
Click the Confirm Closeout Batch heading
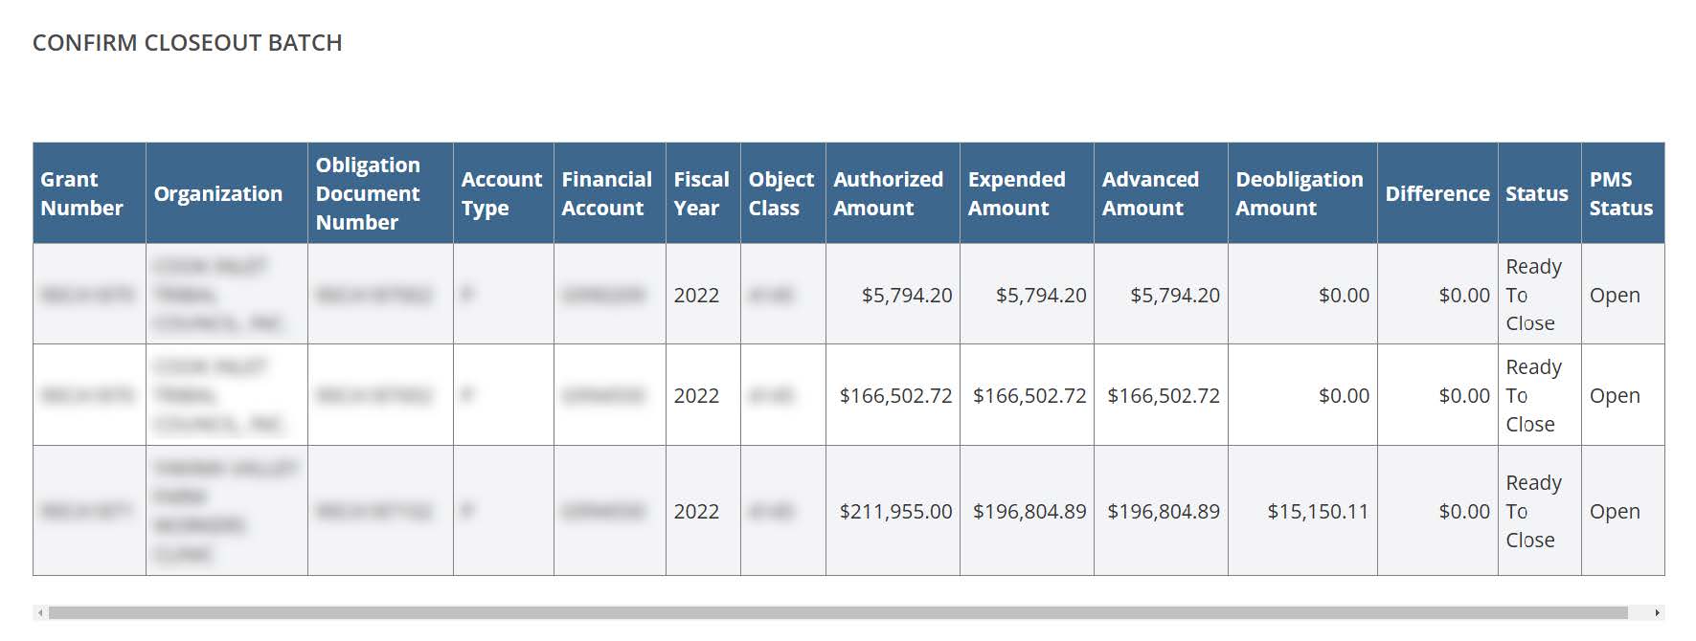[x=188, y=43]
